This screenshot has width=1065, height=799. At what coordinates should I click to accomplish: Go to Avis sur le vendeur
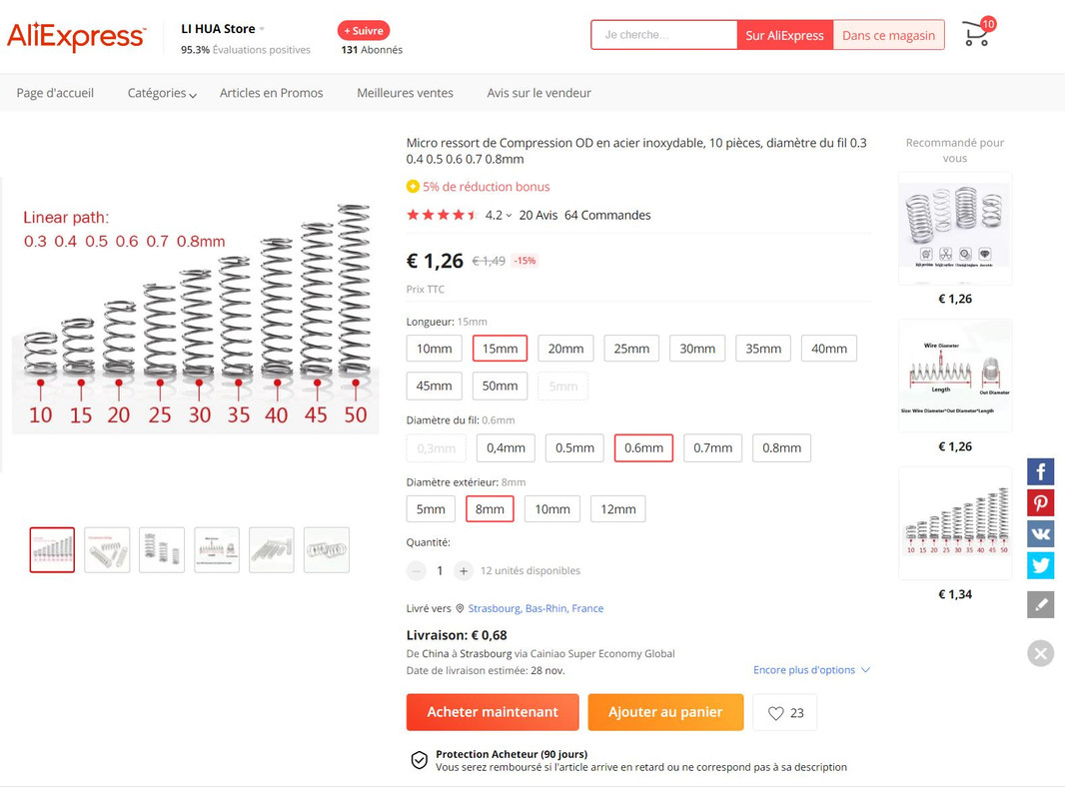[538, 93]
